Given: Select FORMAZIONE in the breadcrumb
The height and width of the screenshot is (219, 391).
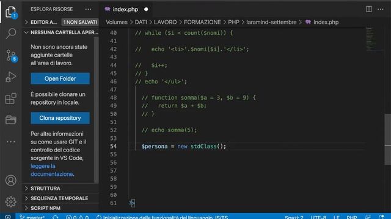Looking at the screenshot, I should [x=202, y=22].
